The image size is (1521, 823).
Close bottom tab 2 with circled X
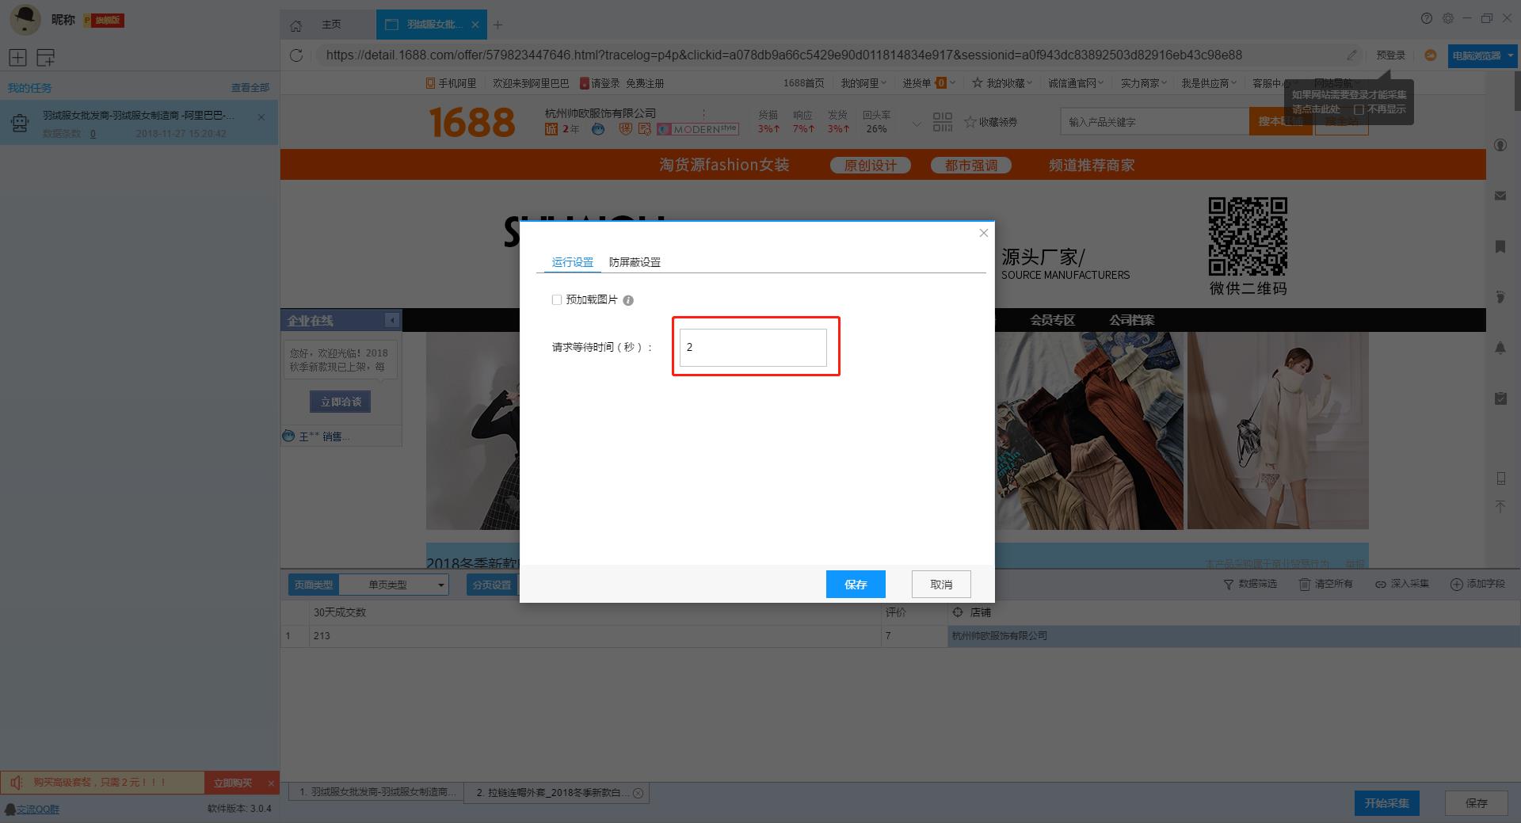(639, 792)
